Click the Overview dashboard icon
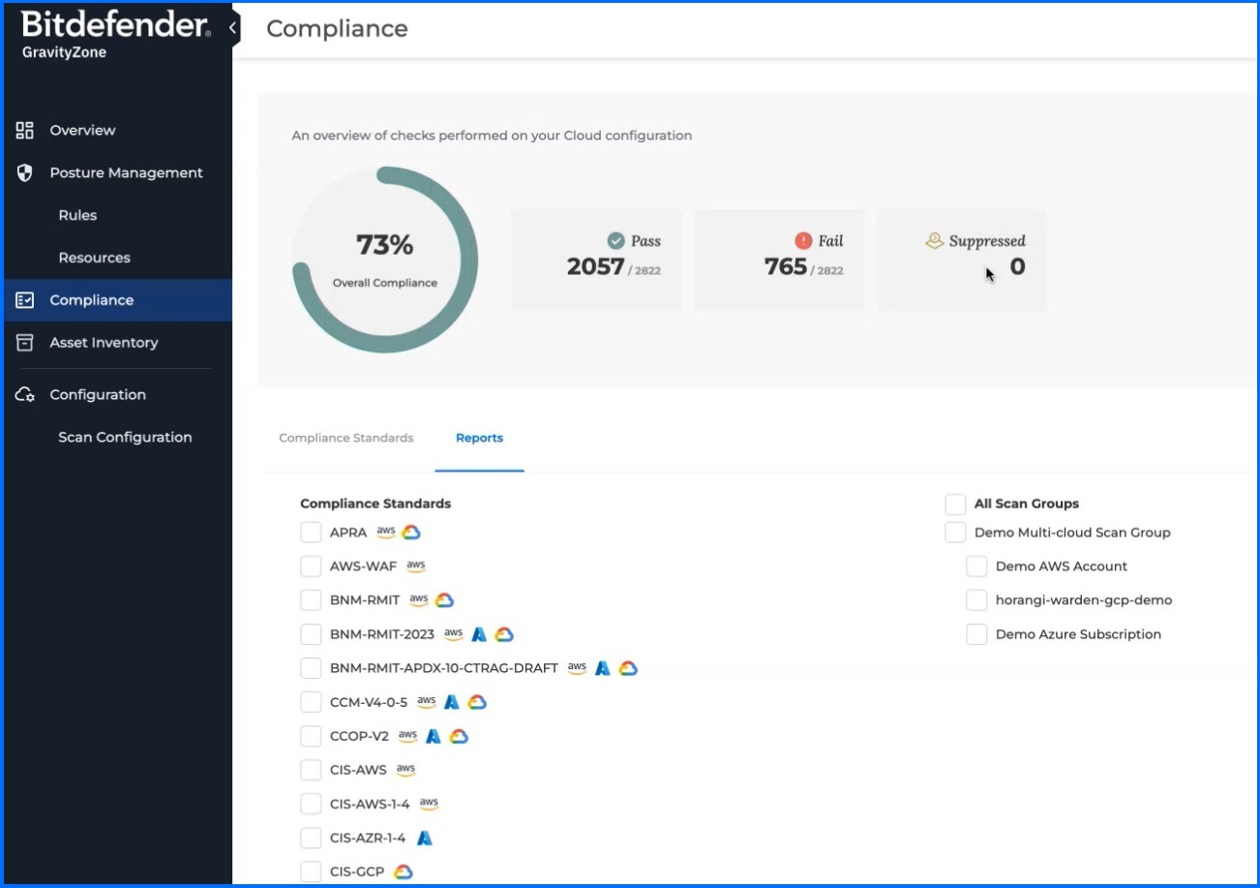 [25, 130]
